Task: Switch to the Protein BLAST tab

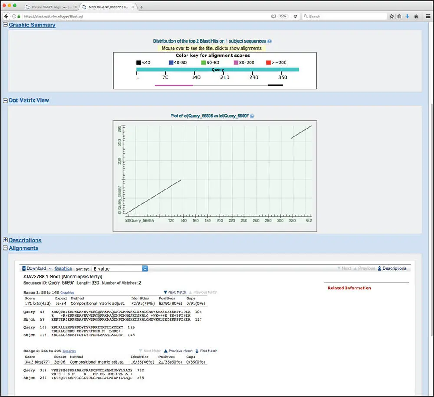Action: click(x=51, y=7)
